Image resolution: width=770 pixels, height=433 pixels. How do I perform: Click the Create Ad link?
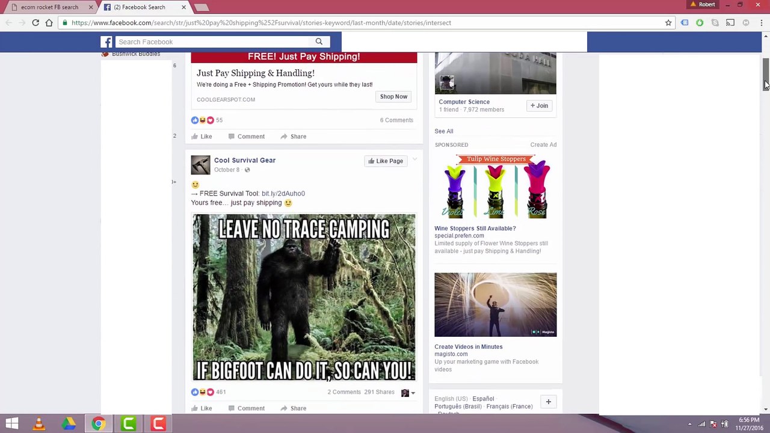(x=543, y=145)
